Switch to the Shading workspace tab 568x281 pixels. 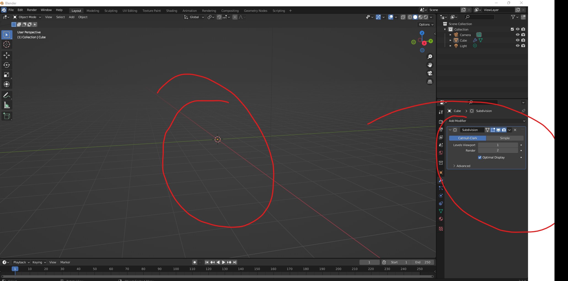[172, 11]
